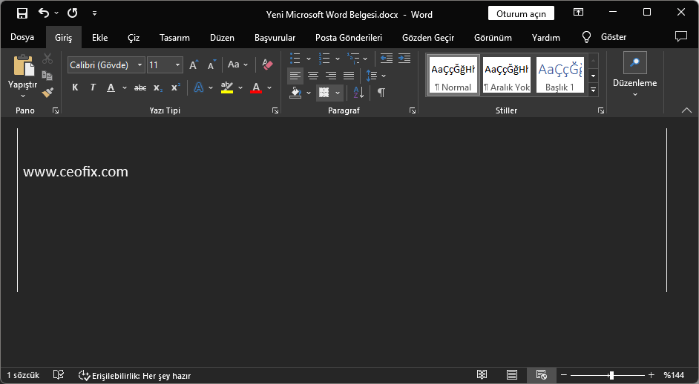The image size is (699, 384).
Task: Apply multilevel list formatting
Action: point(353,59)
